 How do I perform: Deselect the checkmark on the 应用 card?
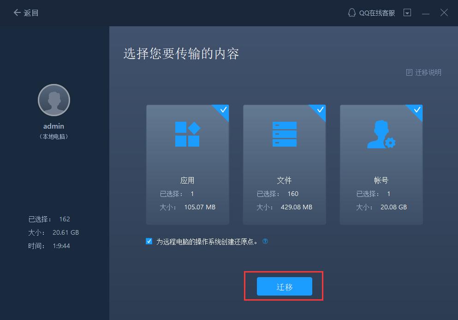223,111
